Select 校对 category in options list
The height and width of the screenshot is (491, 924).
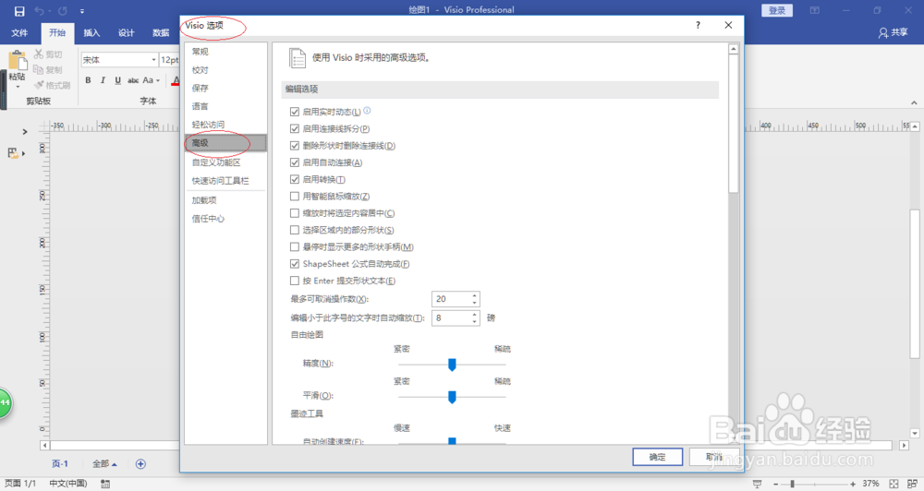coord(225,70)
